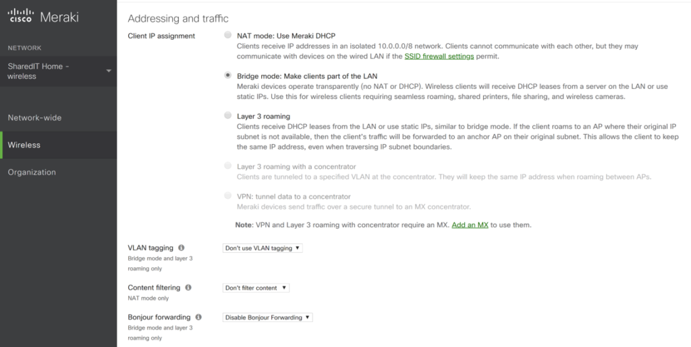The height and width of the screenshot is (347, 691).
Task: Click the Client IP assignment label
Action: [161, 36]
